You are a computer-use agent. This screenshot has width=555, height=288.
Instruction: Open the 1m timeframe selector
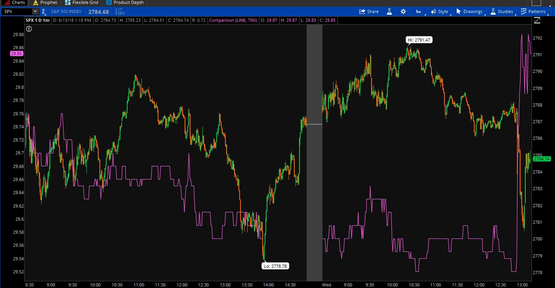tap(419, 12)
